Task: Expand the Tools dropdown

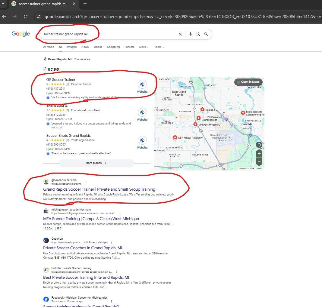Action: pyautogui.click(x=159, y=47)
